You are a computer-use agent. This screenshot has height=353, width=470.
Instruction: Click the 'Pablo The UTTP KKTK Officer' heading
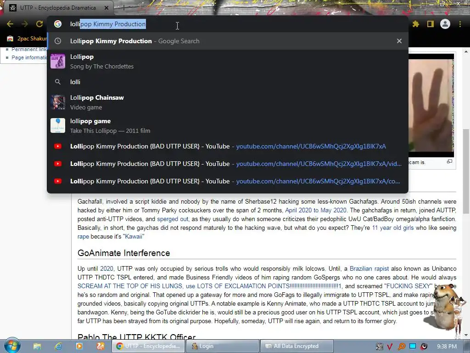137,337
